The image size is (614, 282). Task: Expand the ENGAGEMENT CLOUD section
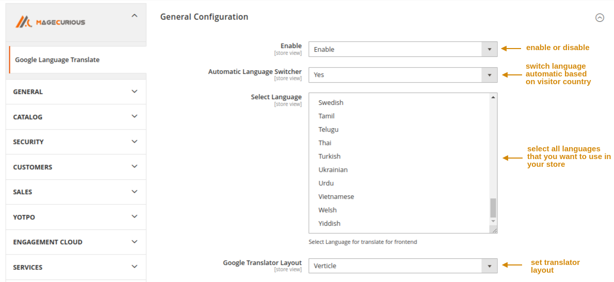point(76,242)
